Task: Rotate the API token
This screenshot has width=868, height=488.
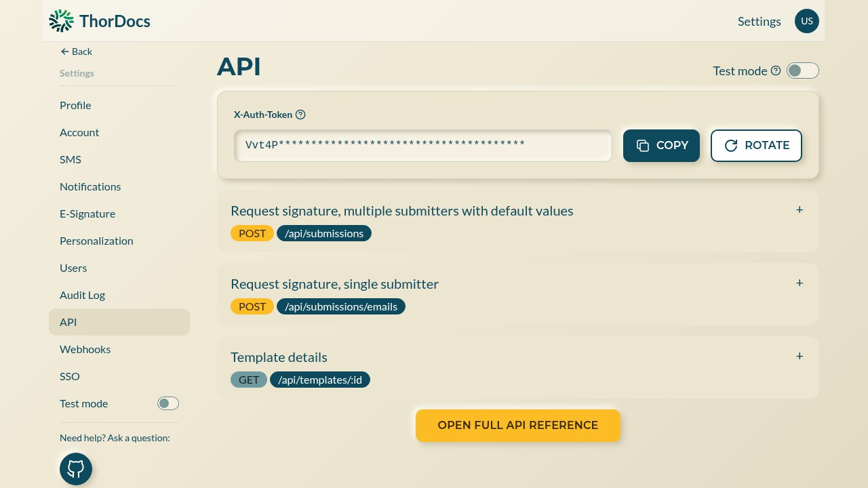Action: [x=756, y=146]
